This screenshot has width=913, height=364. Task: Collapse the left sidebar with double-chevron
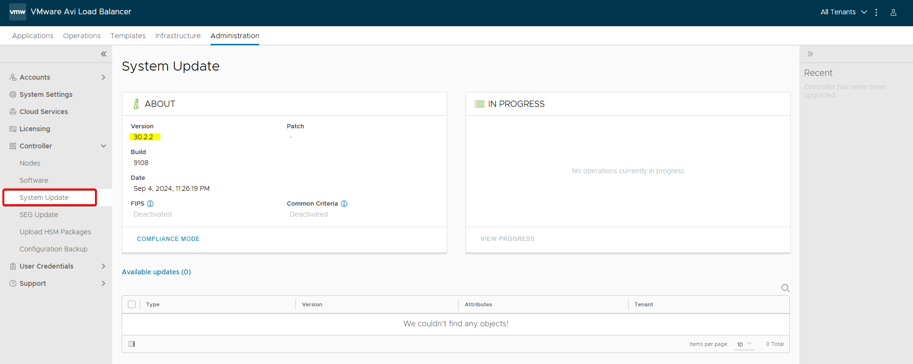pos(104,54)
